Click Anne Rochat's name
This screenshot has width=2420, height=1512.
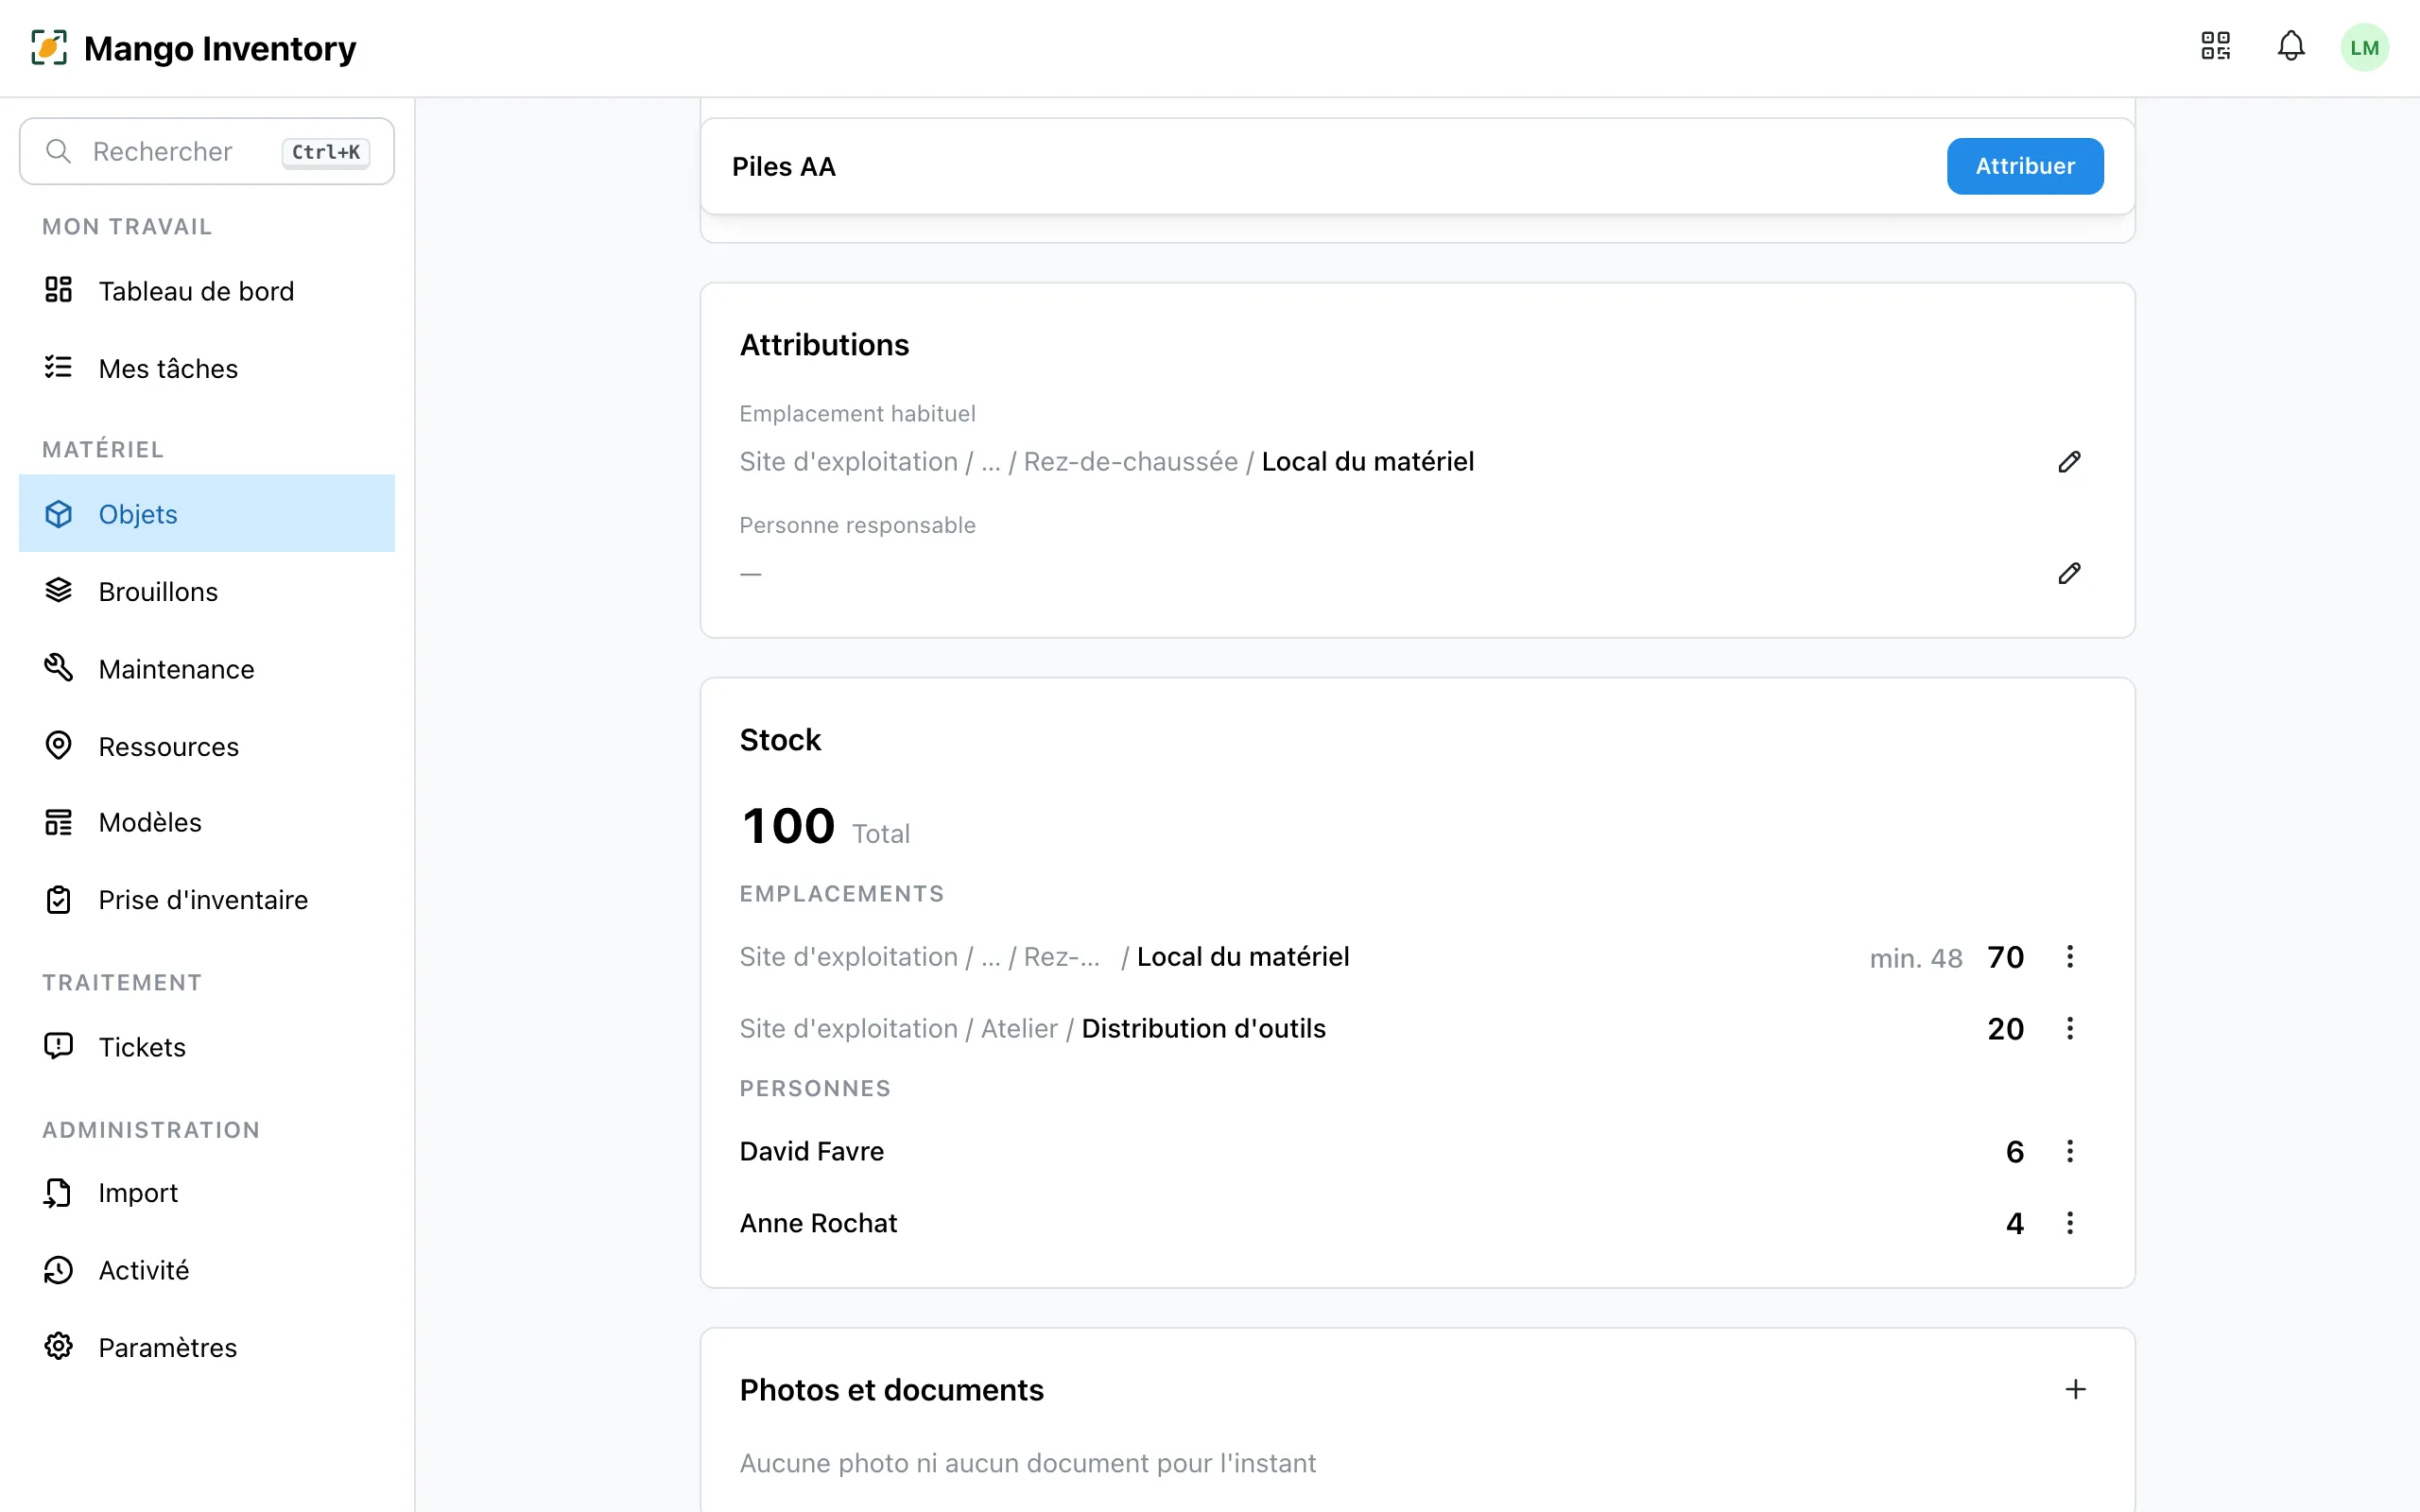[818, 1223]
